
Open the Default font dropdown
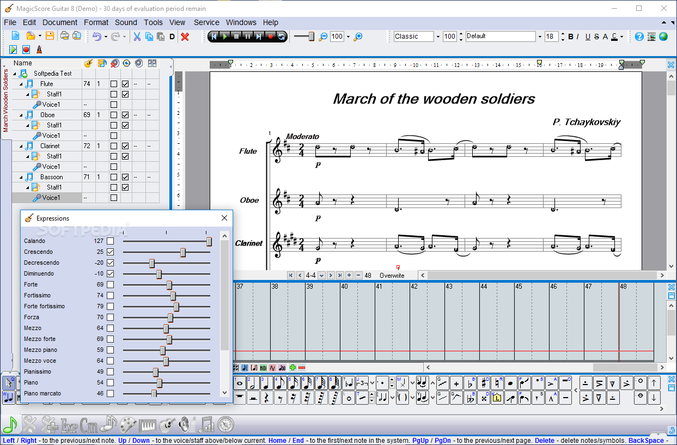point(540,36)
